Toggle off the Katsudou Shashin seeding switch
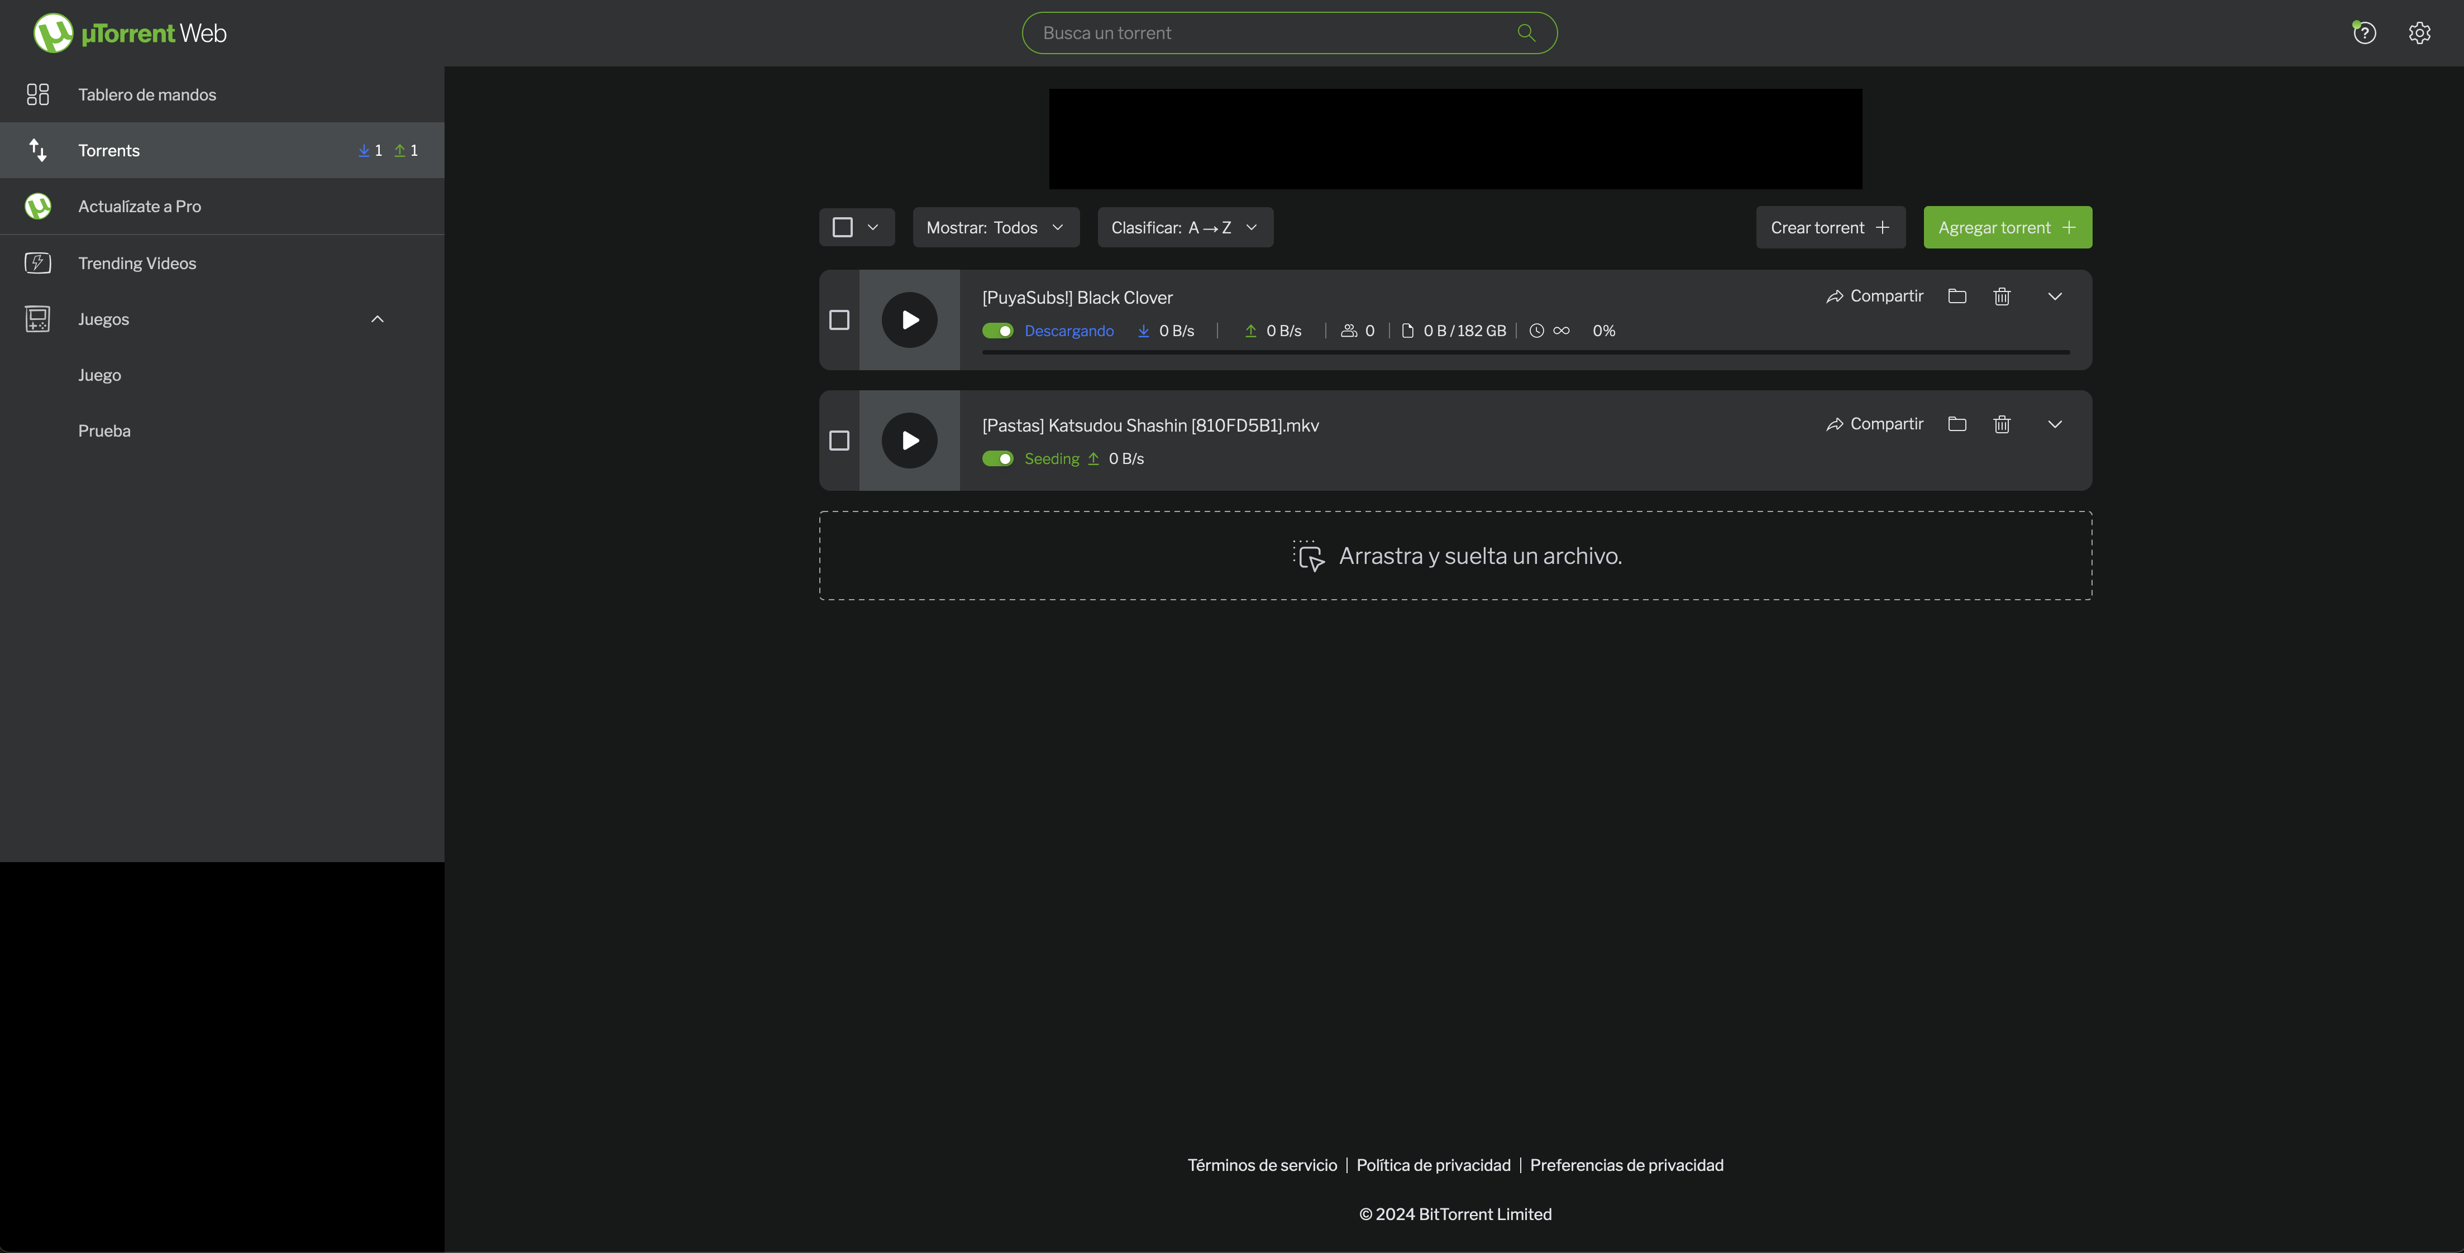Viewport: 2464px width, 1253px height. click(997, 459)
